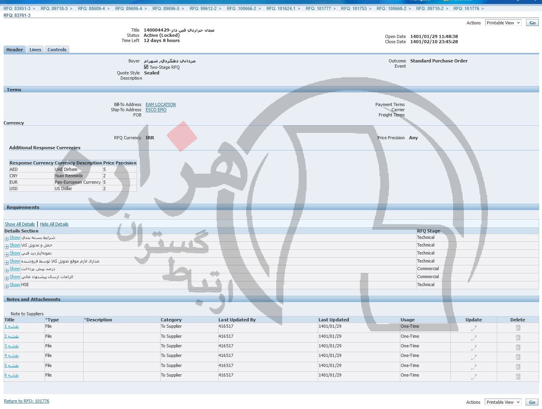Click Hide All Details link
This screenshot has height=409, width=542.
pyautogui.click(x=54, y=224)
